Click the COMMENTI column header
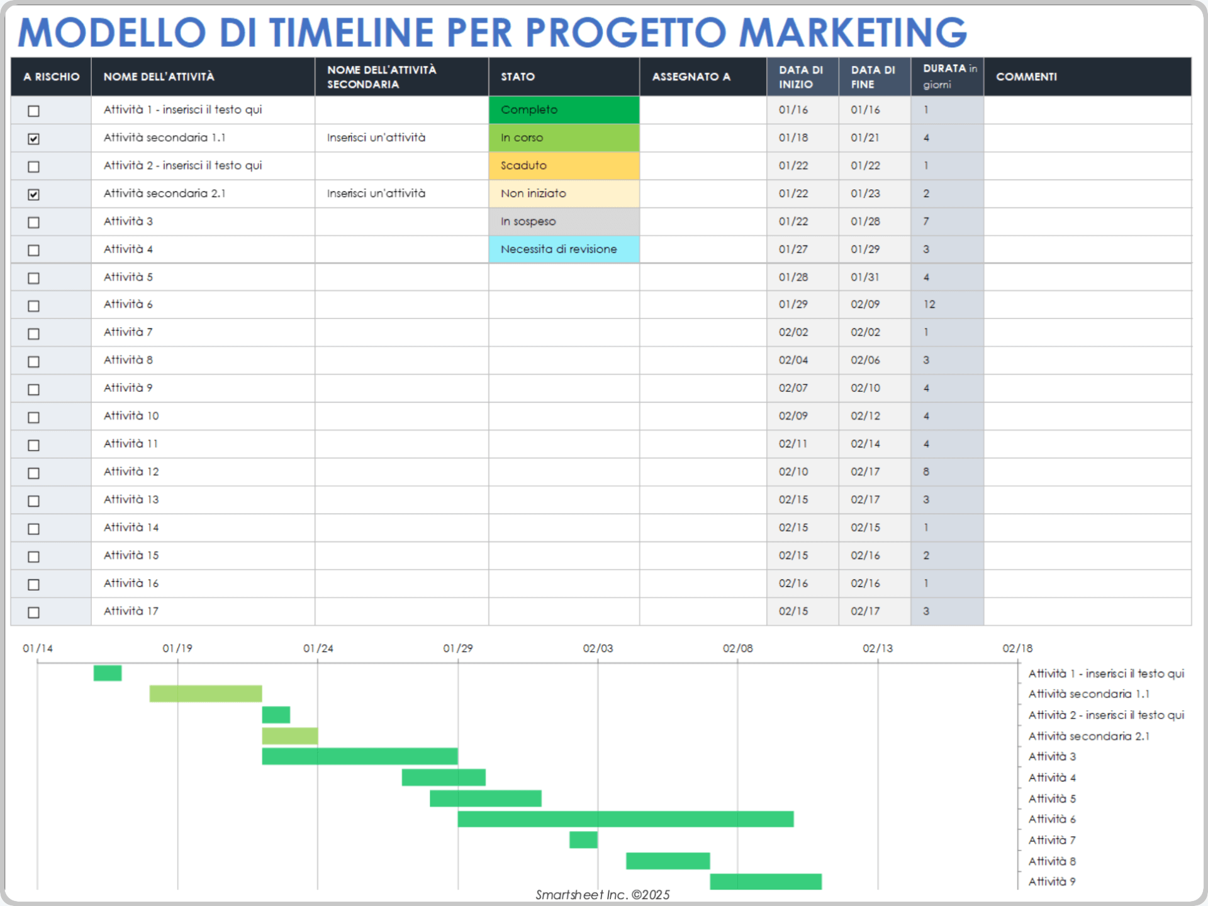This screenshot has width=1208, height=906. tap(1087, 77)
